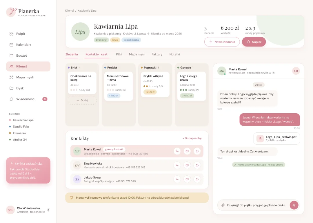Open Dysk in the sidebar
This screenshot has height=223, width=313.
28,88
